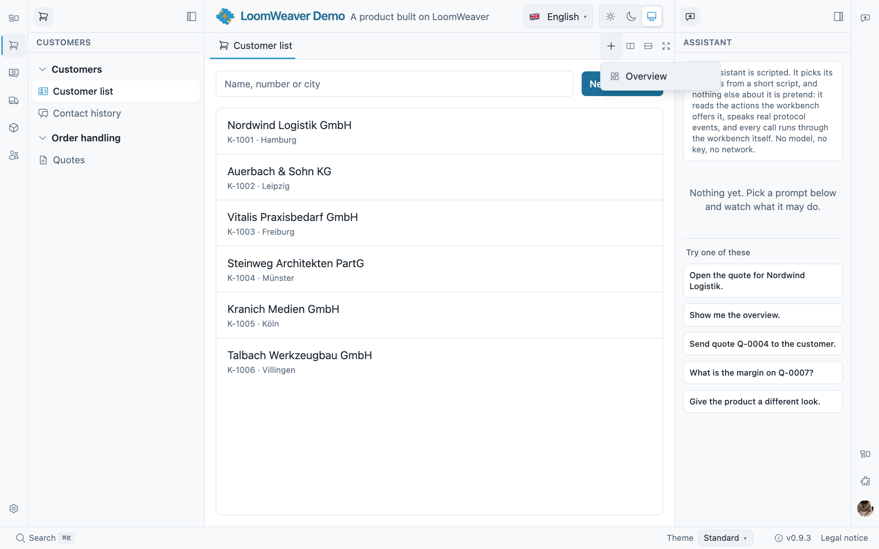The width and height of the screenshot is (879, 549).
Task: Open the dashboard icon in left rail
Action: coord(14,18)
